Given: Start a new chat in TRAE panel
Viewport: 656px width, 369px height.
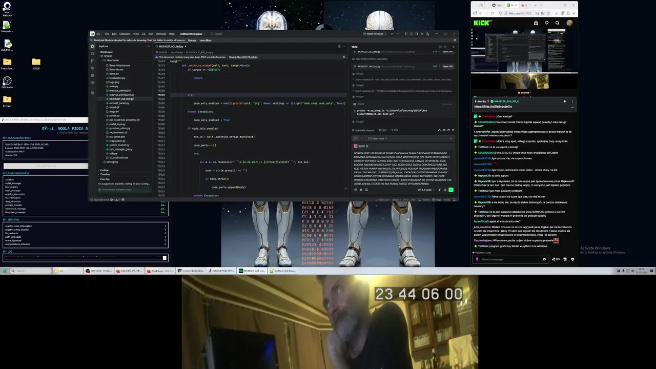Looking at the screenshot, I should (440, 47).
